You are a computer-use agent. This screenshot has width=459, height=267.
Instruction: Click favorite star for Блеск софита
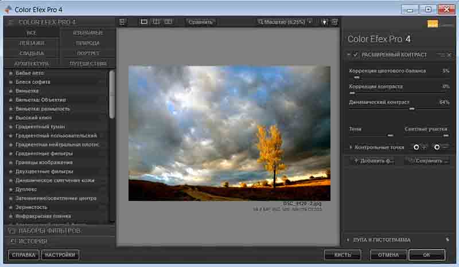click(x=11, y=82)
